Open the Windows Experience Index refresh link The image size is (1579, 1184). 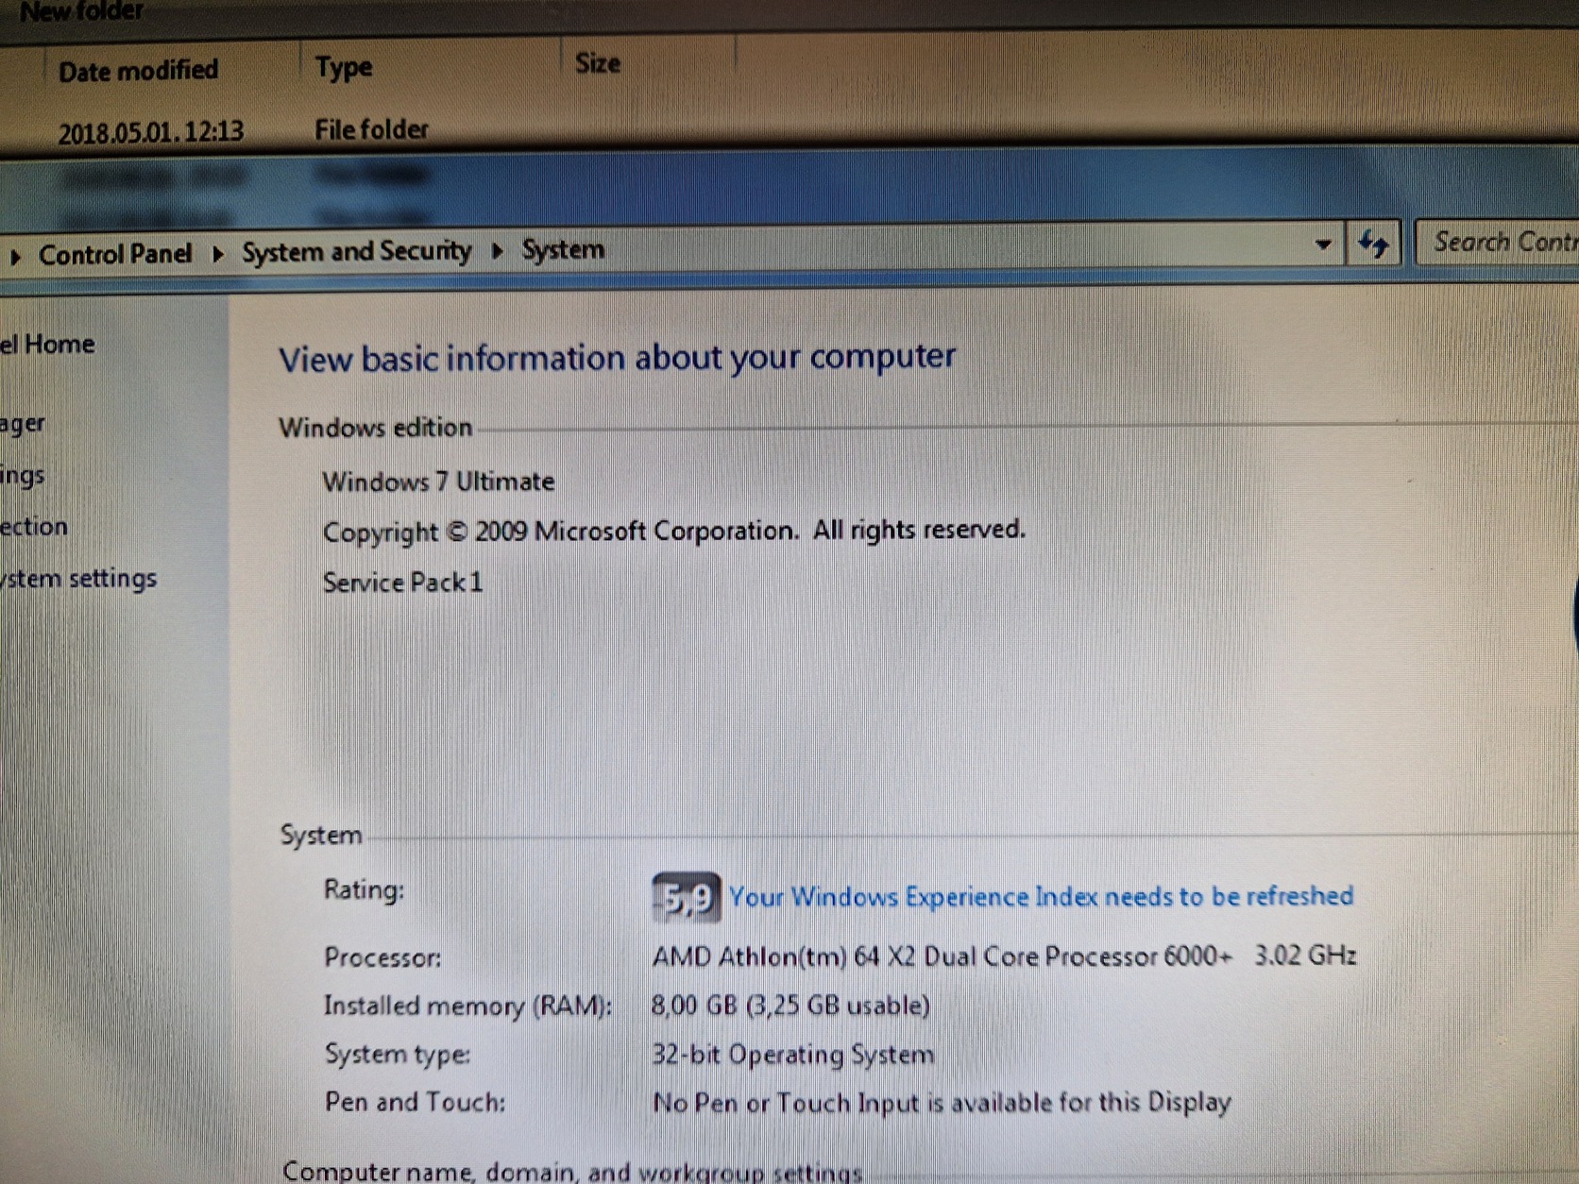[1041, 896]
